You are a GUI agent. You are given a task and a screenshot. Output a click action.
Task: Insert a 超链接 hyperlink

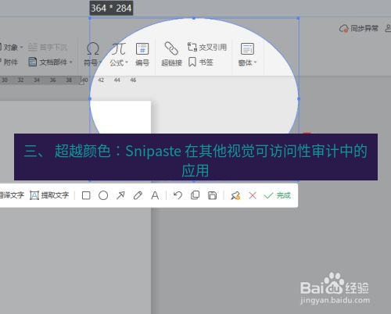tap(171, 55)
